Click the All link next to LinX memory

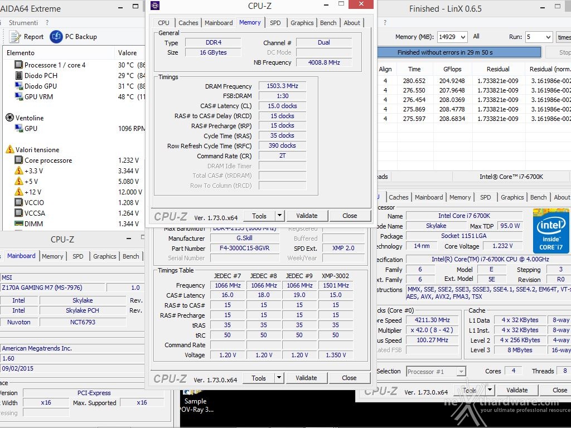[476, 36]
